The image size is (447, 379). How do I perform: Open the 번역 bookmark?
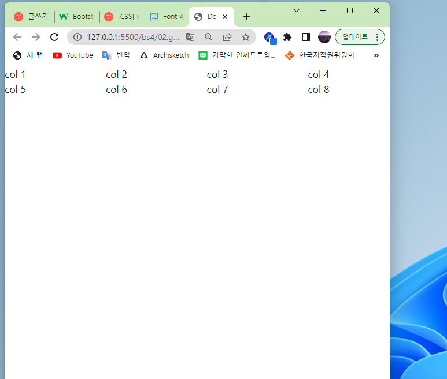[116, 55]
